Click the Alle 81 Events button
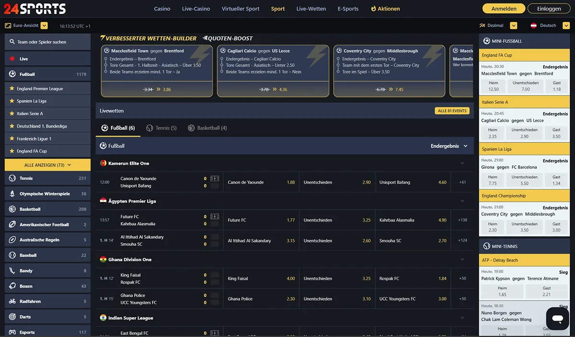This screenshot has width=575, height=337. [452, 111]
